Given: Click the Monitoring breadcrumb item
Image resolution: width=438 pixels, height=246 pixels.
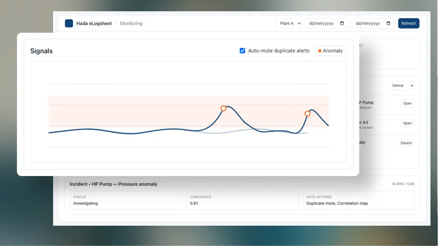Looking at the screenshot, I should 131,23.
